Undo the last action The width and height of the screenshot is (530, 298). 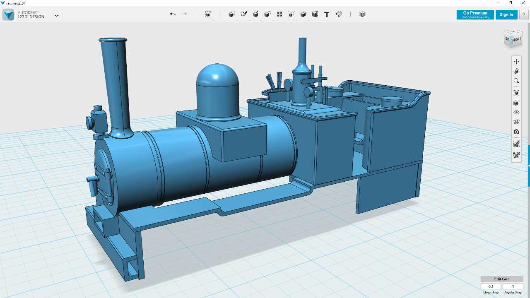[173, 14]
